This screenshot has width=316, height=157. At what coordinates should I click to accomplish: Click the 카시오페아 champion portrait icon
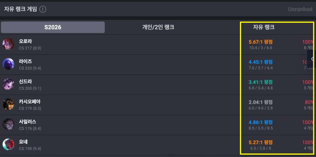8,104
